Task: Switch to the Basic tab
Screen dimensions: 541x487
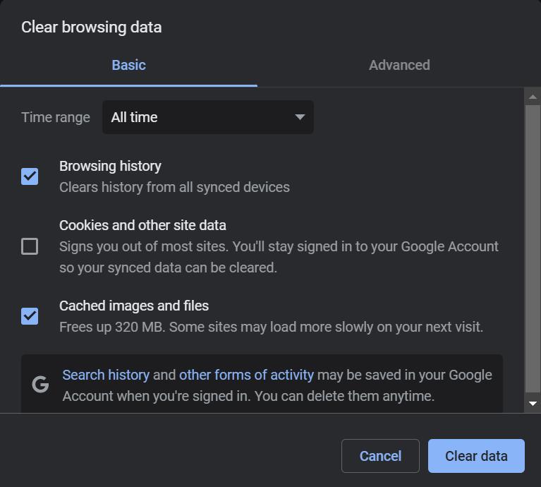Action: 128,65
